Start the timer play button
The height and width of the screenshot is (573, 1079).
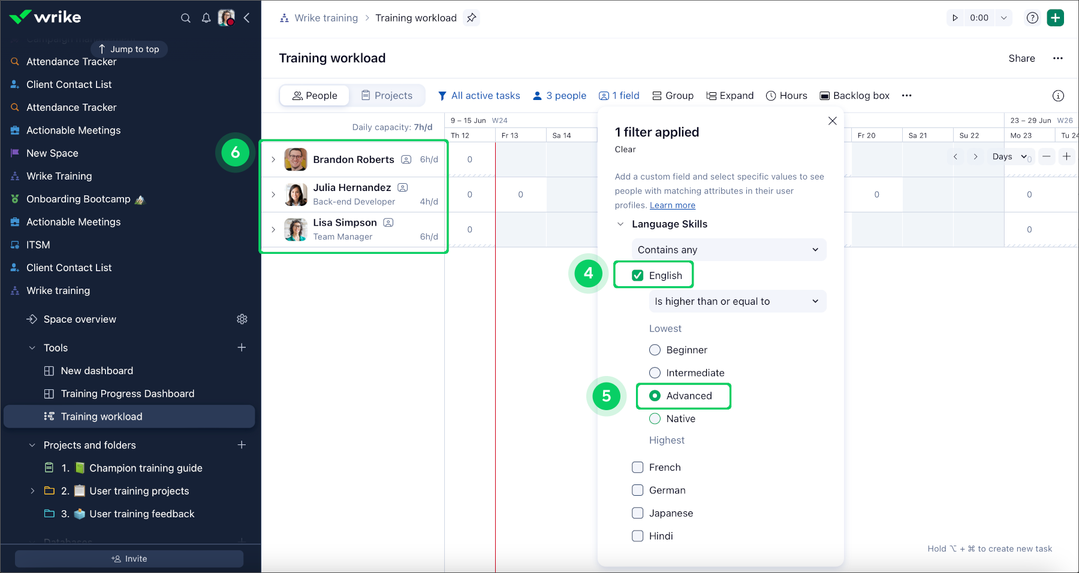coord(955,18)
